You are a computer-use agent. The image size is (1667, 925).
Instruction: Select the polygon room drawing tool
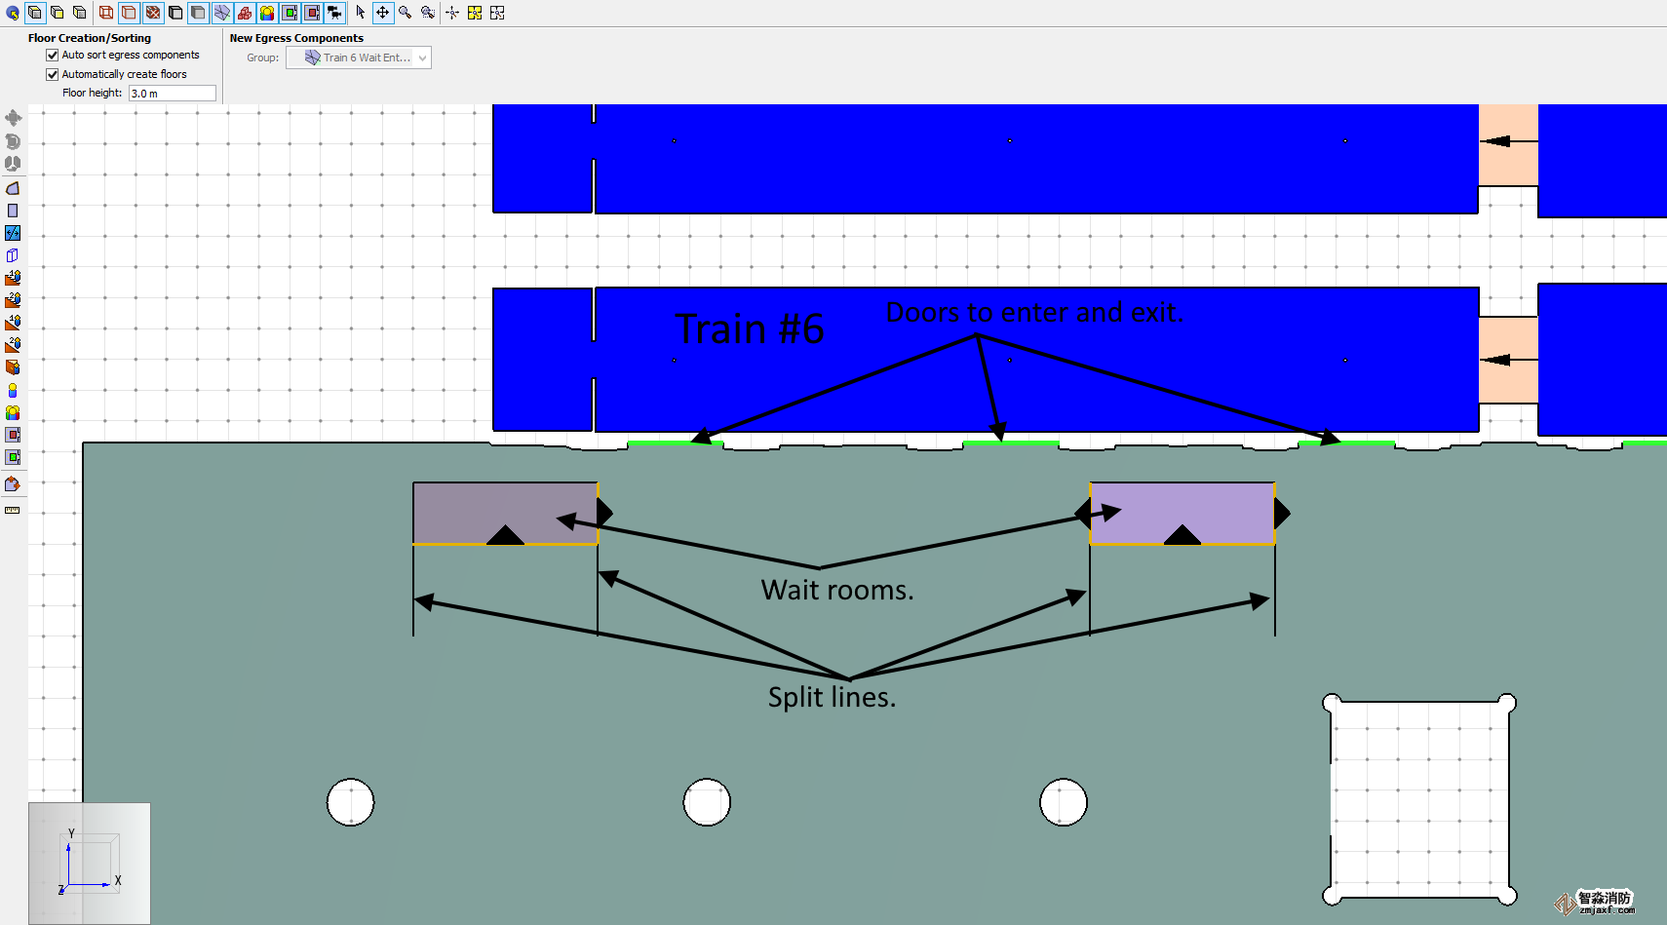[13, 188]
